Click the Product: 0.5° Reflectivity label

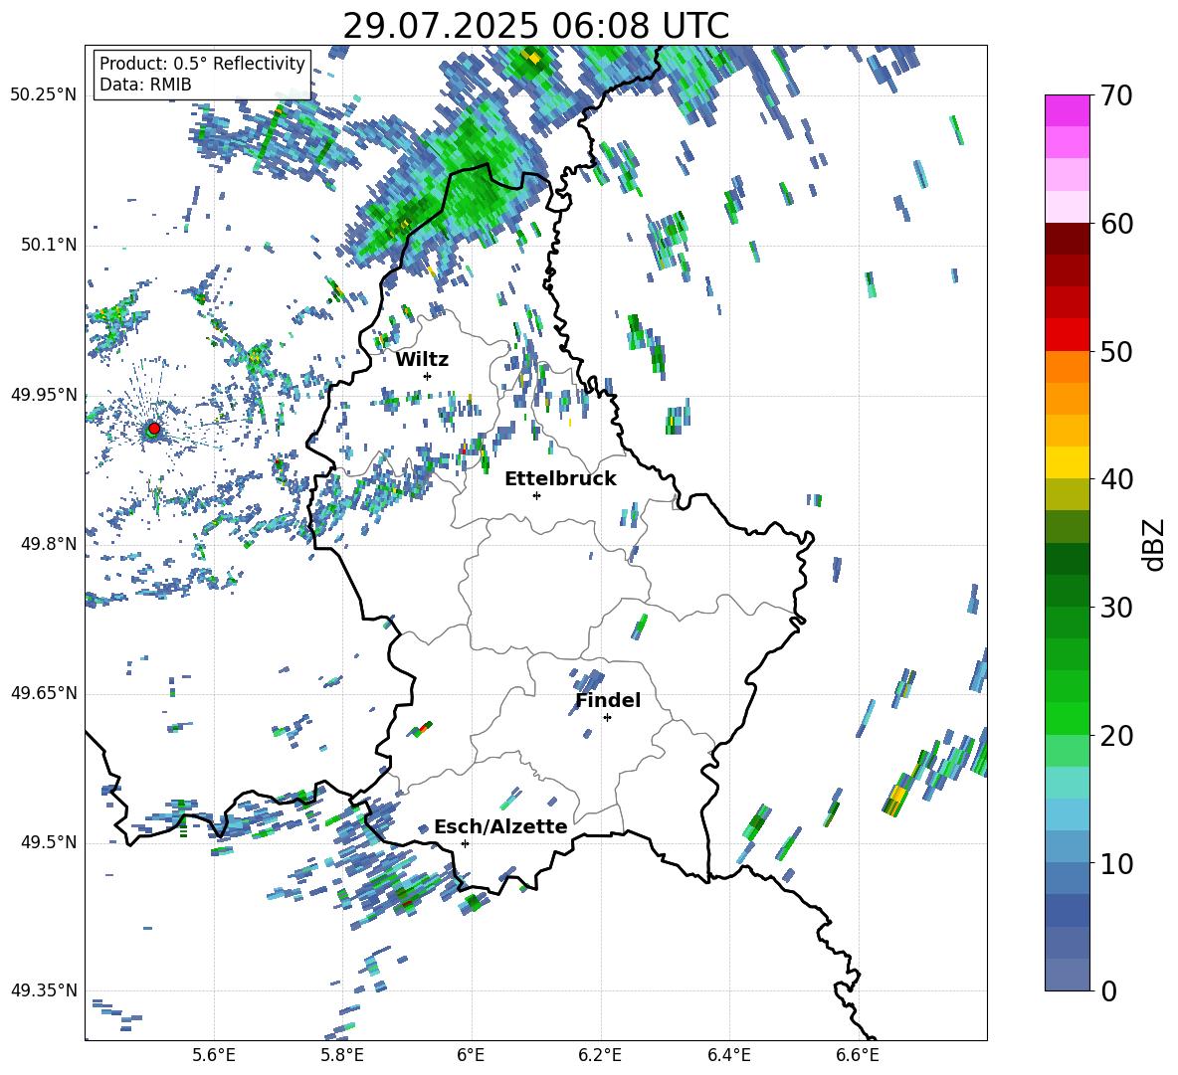click(202, 63)
